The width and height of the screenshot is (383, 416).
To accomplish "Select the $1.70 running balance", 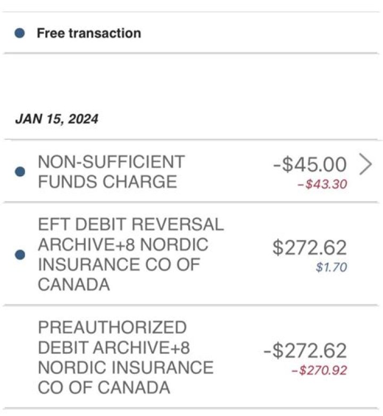I will pos(331,267).
